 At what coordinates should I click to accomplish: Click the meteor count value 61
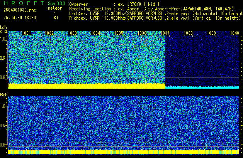56,18
